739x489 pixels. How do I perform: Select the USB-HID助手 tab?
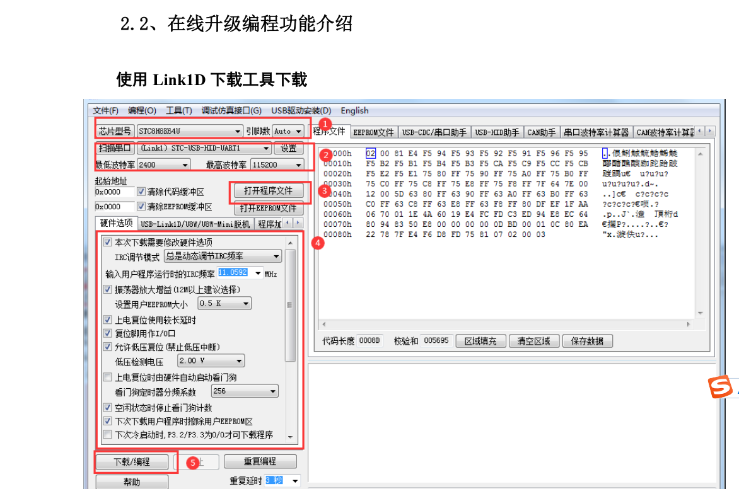tap(497, 132)
